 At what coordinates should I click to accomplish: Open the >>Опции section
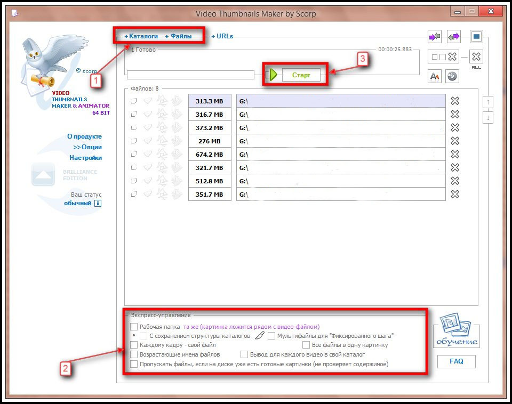87,147
